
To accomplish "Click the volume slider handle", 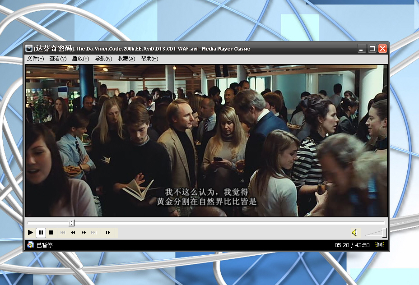I will click(x=385, y=233).
